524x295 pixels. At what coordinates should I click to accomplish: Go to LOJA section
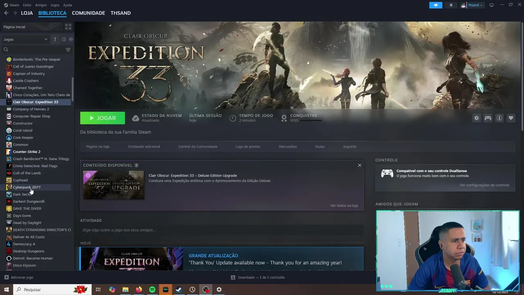coord(27,13)
